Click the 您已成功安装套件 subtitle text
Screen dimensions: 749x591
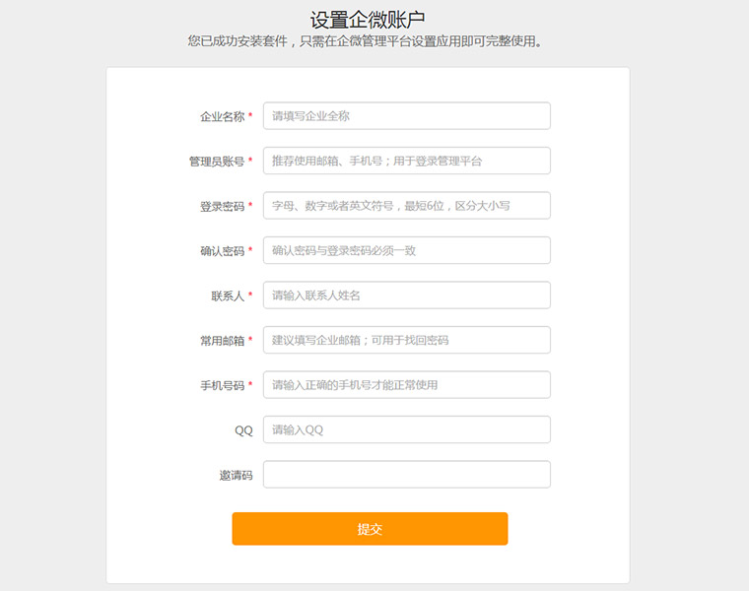pyautogui.click(x=366, y=42)
